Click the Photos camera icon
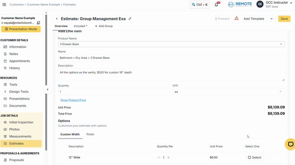 (5, 129)
